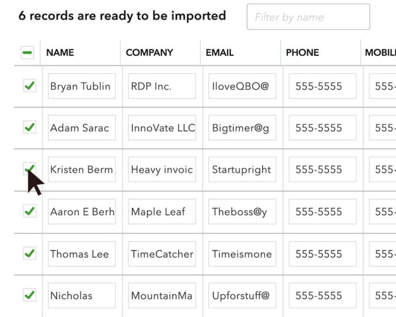
Task: Click the Bigtimer@g email field
Action: click(x=242, y=128)
